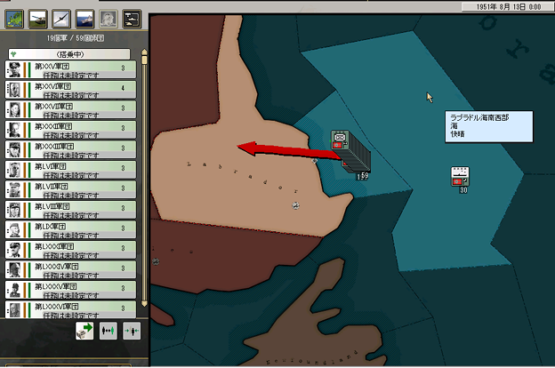The width and height of the screenshot is (555, 368).
Task: Click the unload troops arrow button
Action: tap(84, 331)
